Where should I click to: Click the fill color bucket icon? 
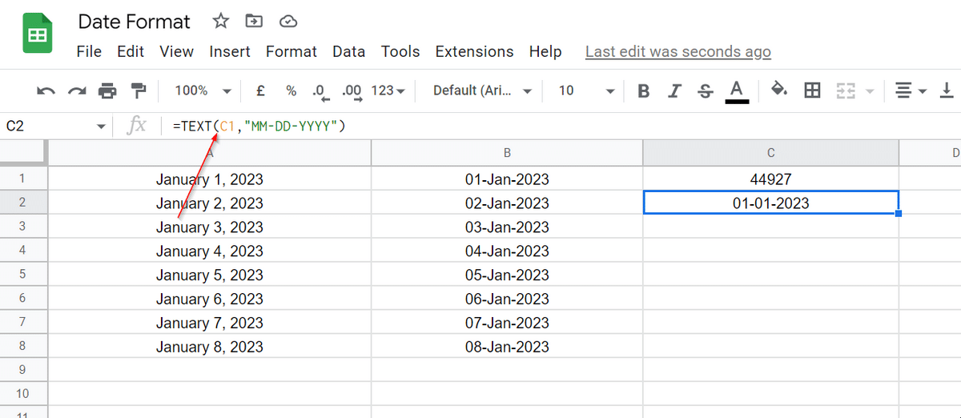[778, 90]
